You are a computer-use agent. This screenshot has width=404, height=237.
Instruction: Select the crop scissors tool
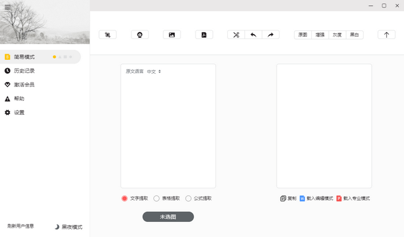pos(236,35)
